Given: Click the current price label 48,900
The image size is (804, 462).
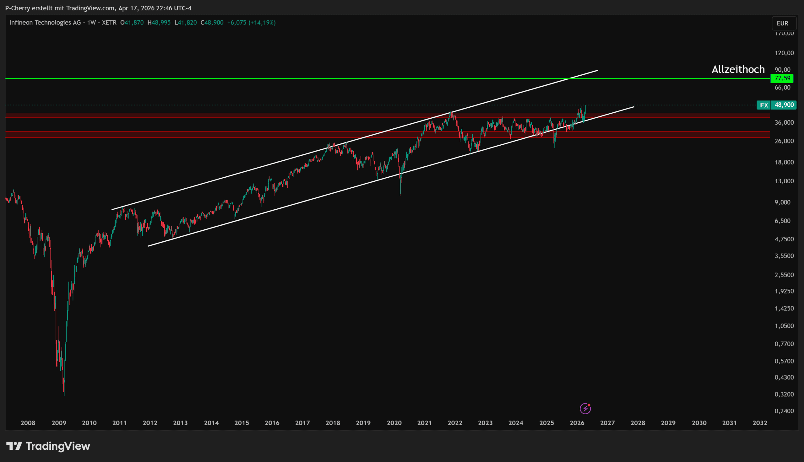Looking at the screenshot, I should click(784, 105).
